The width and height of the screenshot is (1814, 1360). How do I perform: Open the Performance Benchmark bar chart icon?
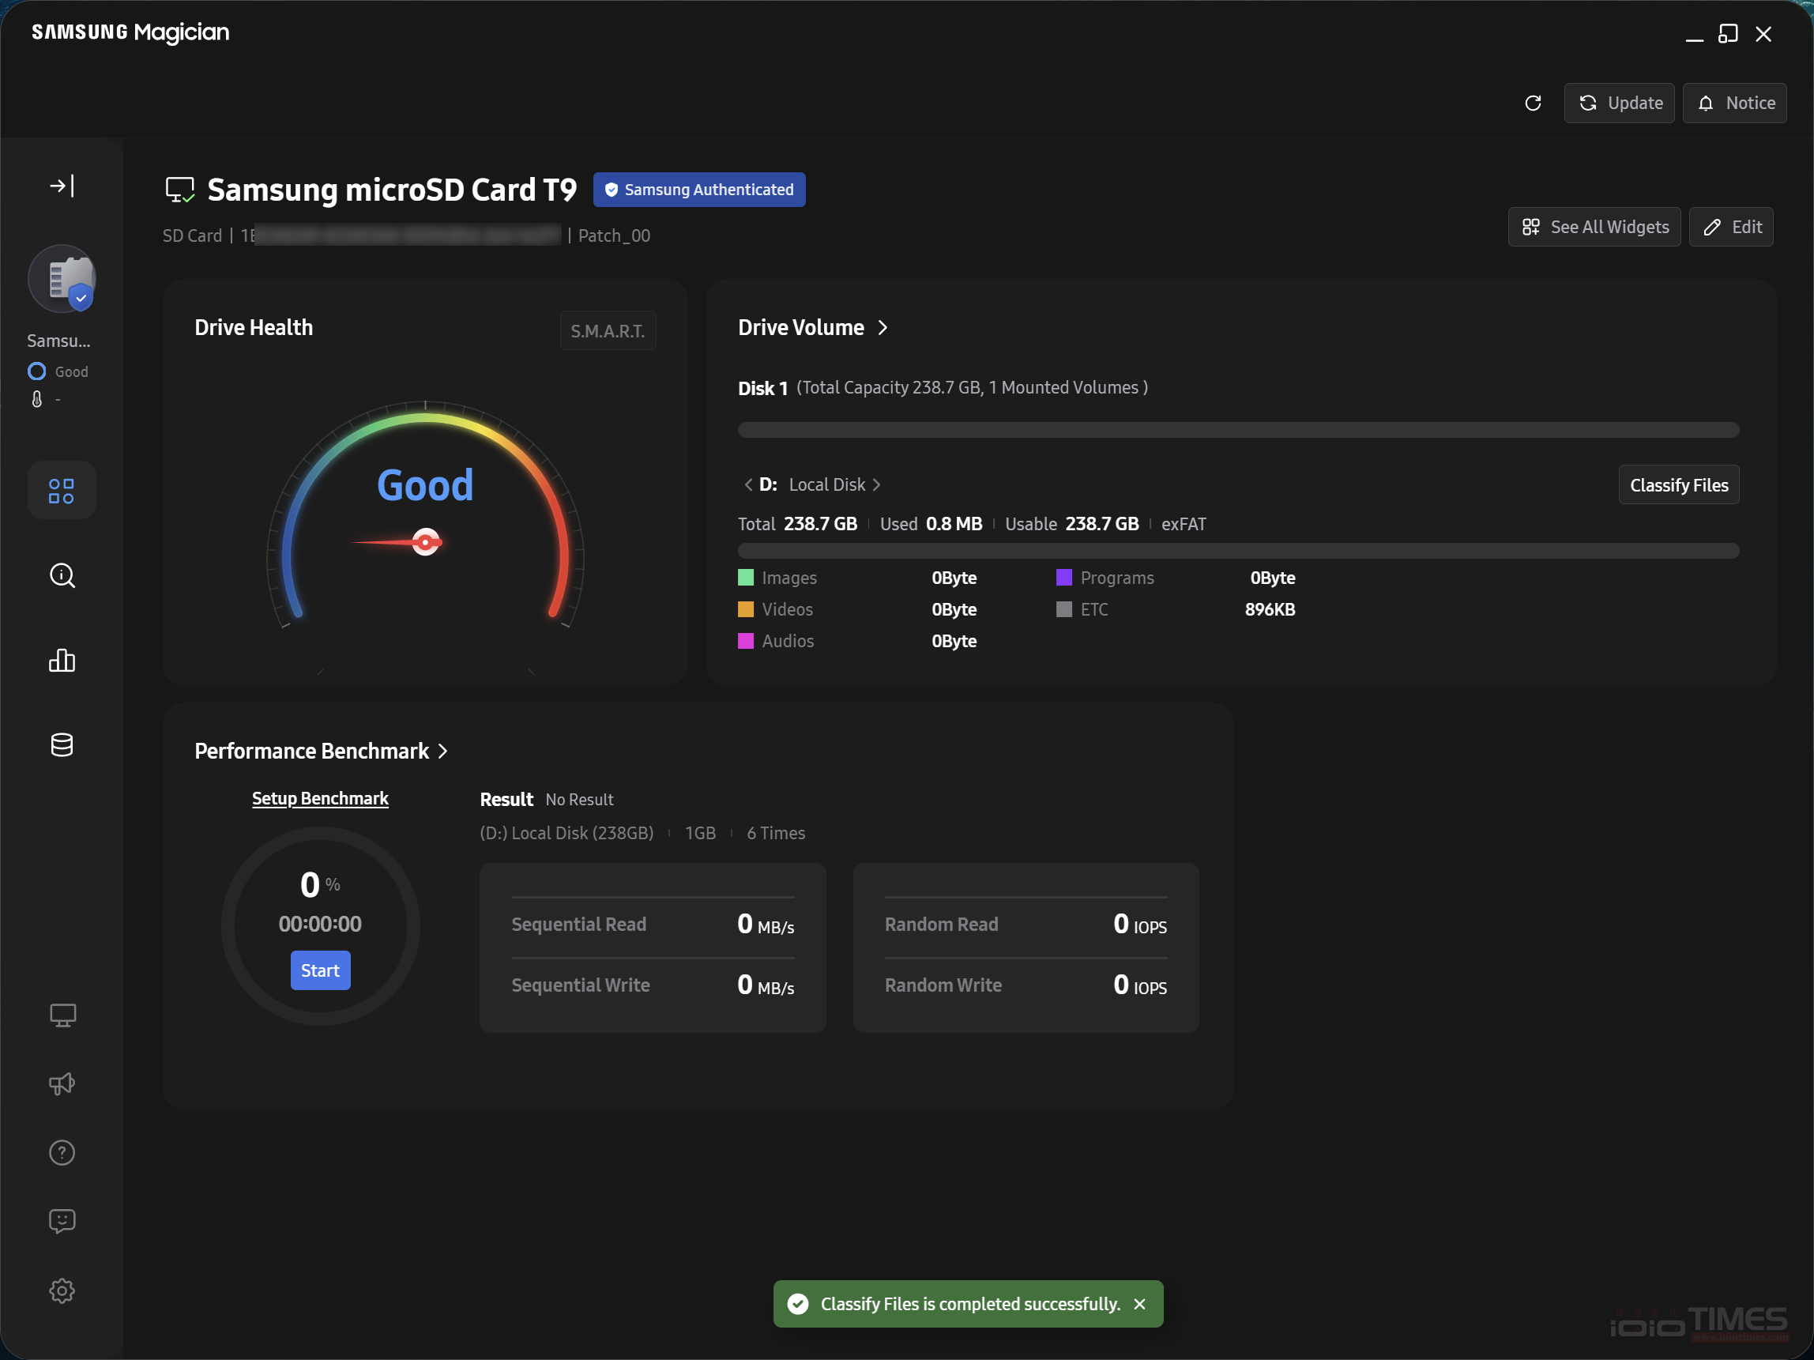62,661
